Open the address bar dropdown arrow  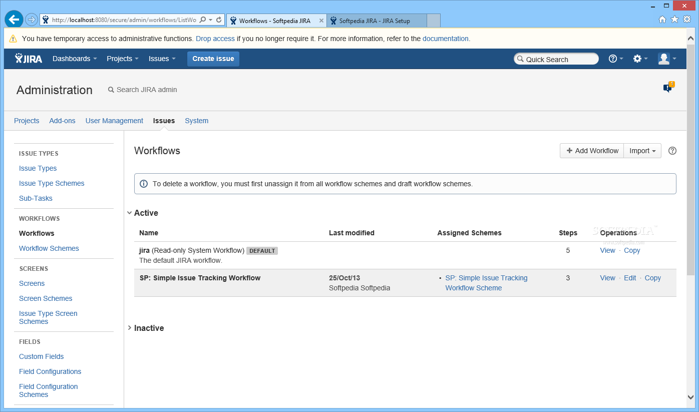[211, 20]
